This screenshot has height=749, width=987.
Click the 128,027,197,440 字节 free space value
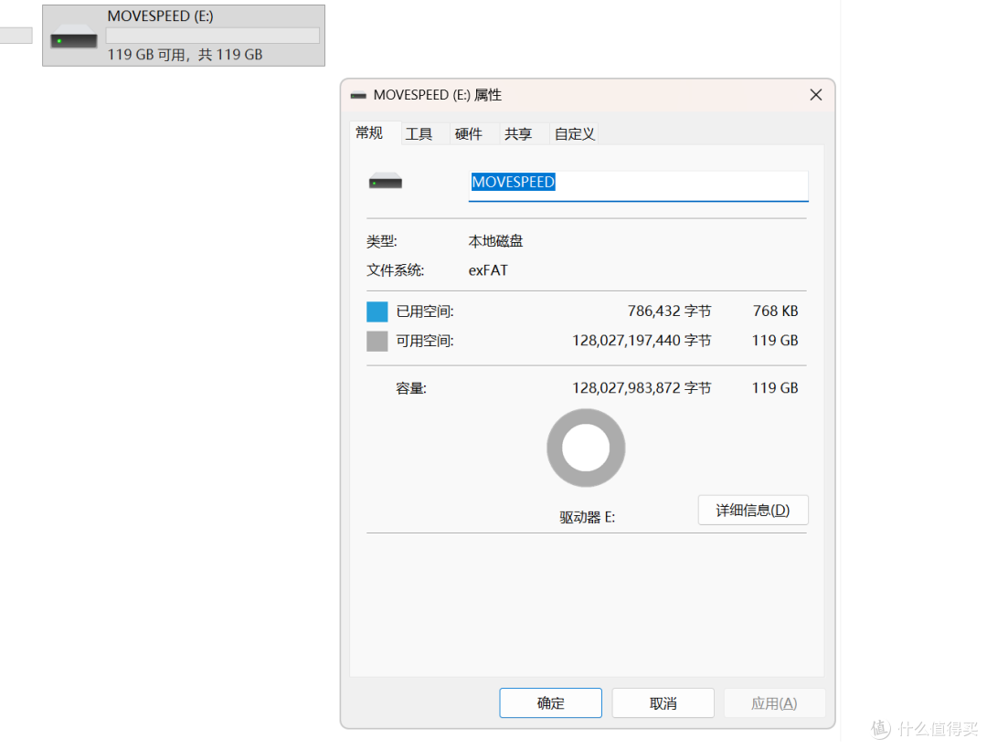[x=642, y=341]
